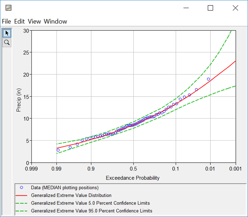
Task: Click the blue circle data marker in legend
Action: [22, 188]
